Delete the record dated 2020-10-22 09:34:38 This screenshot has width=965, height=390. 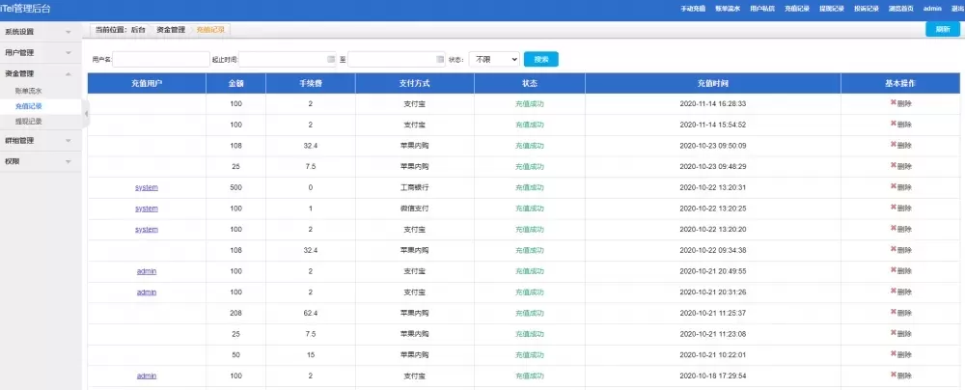coord(901,250)
